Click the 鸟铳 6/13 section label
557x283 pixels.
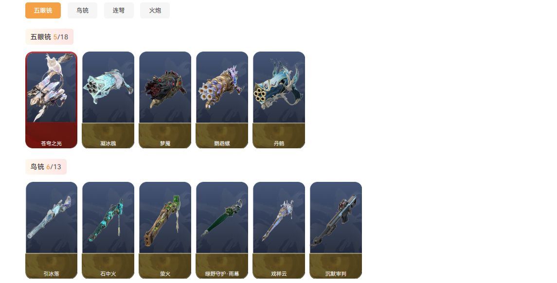click(46, 167)
